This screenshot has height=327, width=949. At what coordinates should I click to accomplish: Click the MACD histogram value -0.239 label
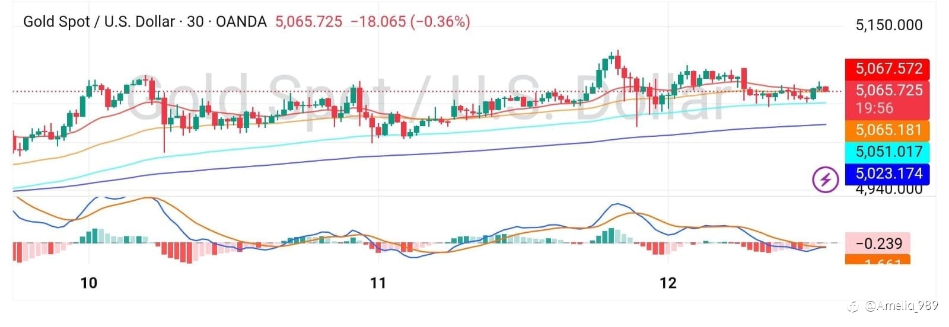point(878,243)
